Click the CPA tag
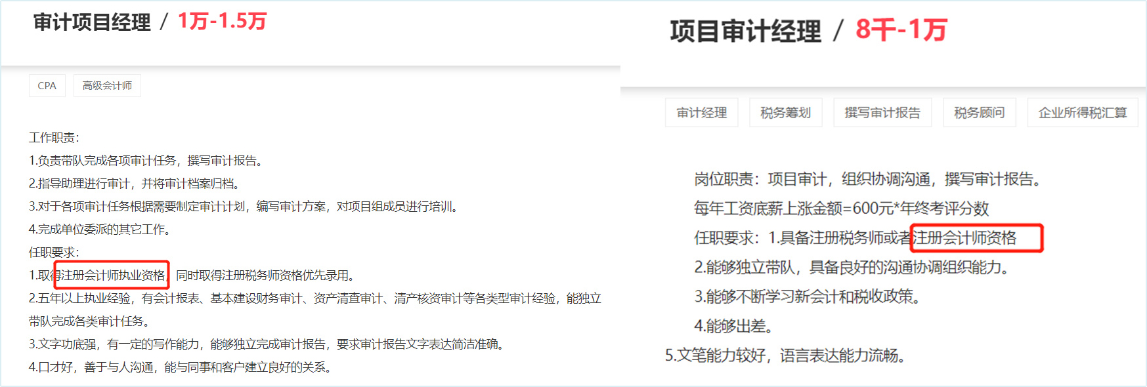The width and height of the screenshot is (1147, 387). pyautogui.click(x=47, y=86)
